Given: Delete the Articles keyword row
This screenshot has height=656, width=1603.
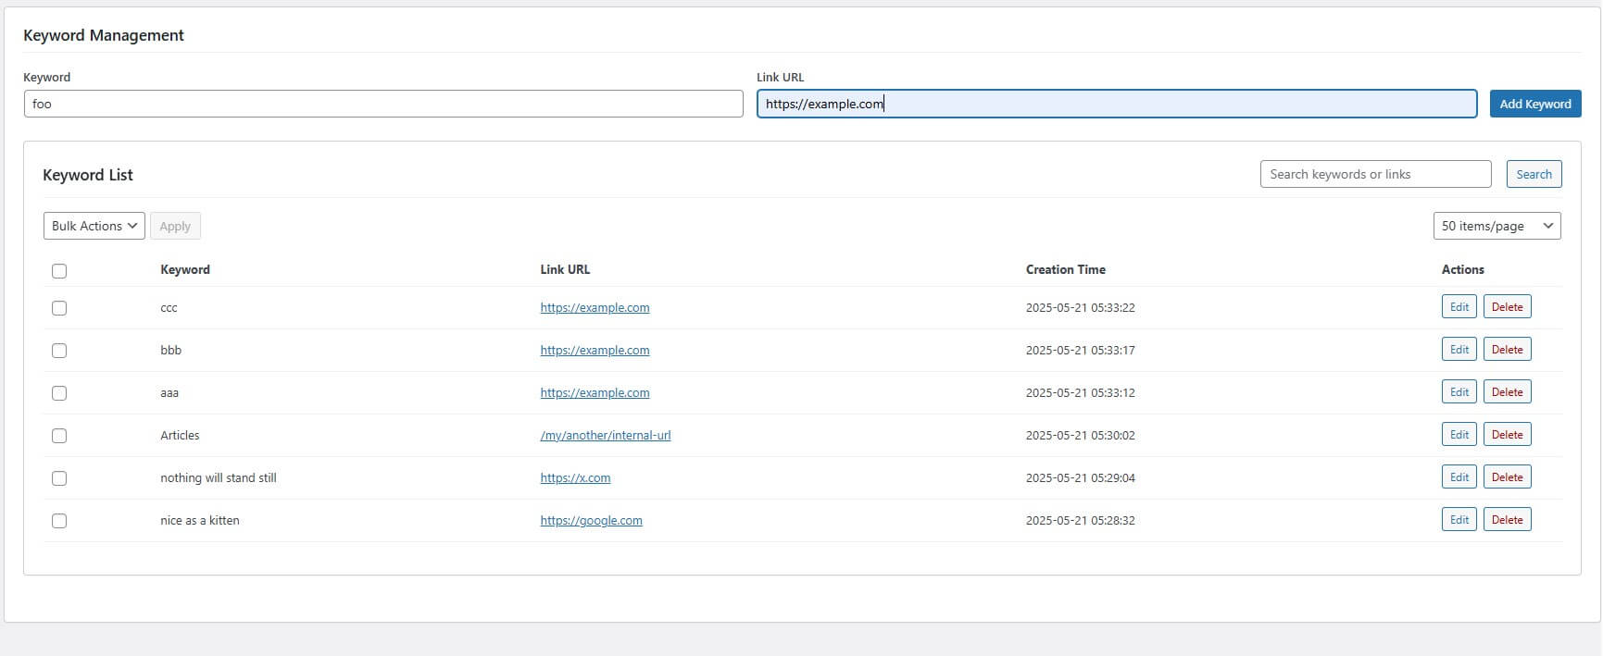Looking at the screenshot, I should click(1508, 435).
